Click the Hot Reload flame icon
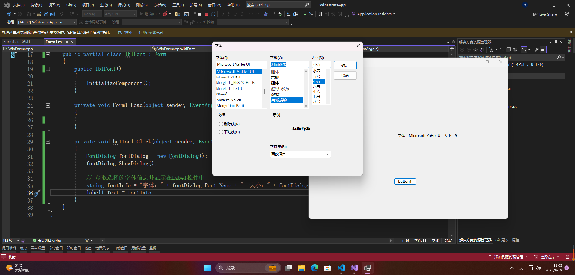The height and width of the screenshot is (275, 575). pos(165,14)
